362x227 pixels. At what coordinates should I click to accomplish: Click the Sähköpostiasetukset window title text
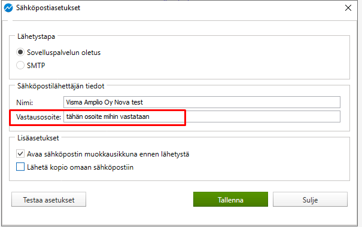click(x=48, y=8)
